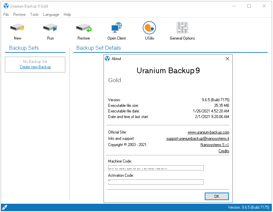Click the Gold edition label
The width and height of the screenshot is (273, 212).
coord(114,80)
